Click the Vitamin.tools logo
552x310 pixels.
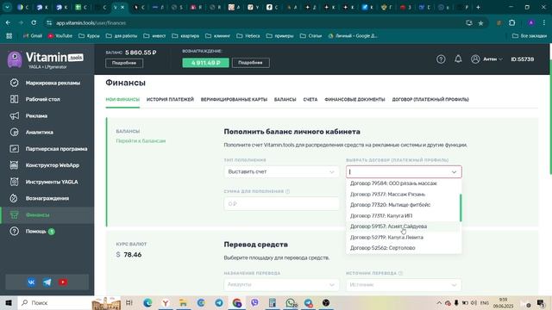pos(46,59)
